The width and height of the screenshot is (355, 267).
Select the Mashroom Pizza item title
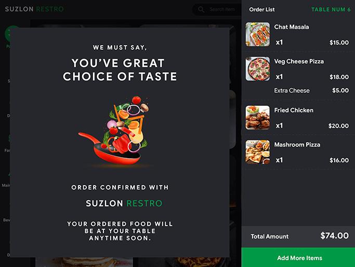click(x=297, y=145)
